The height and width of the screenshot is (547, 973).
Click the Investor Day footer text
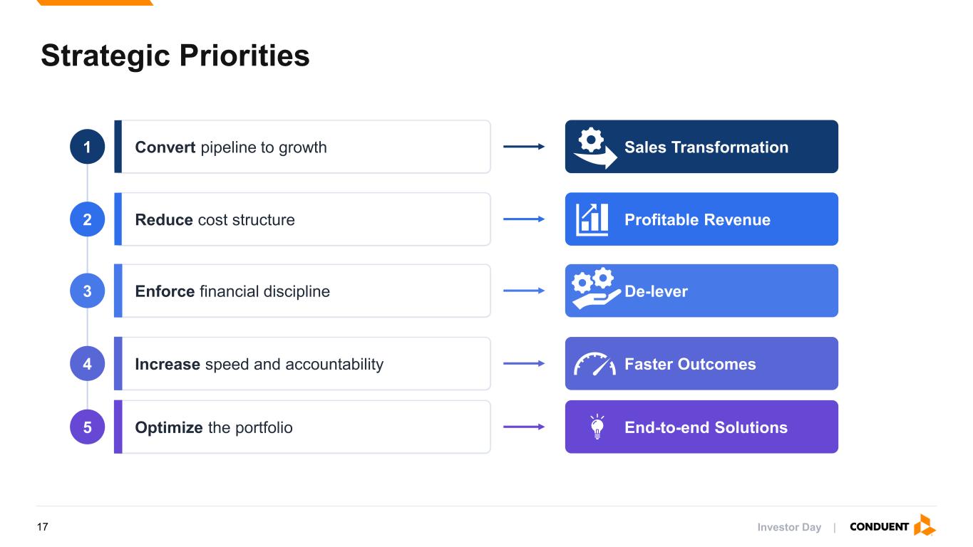point(789,527)
